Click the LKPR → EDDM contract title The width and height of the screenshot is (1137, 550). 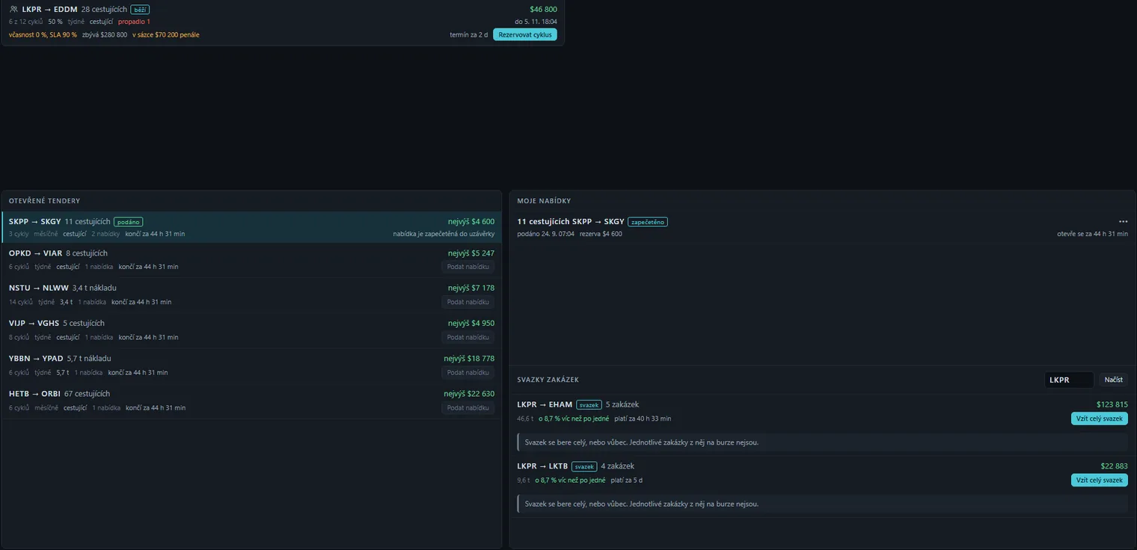point(50,10)
